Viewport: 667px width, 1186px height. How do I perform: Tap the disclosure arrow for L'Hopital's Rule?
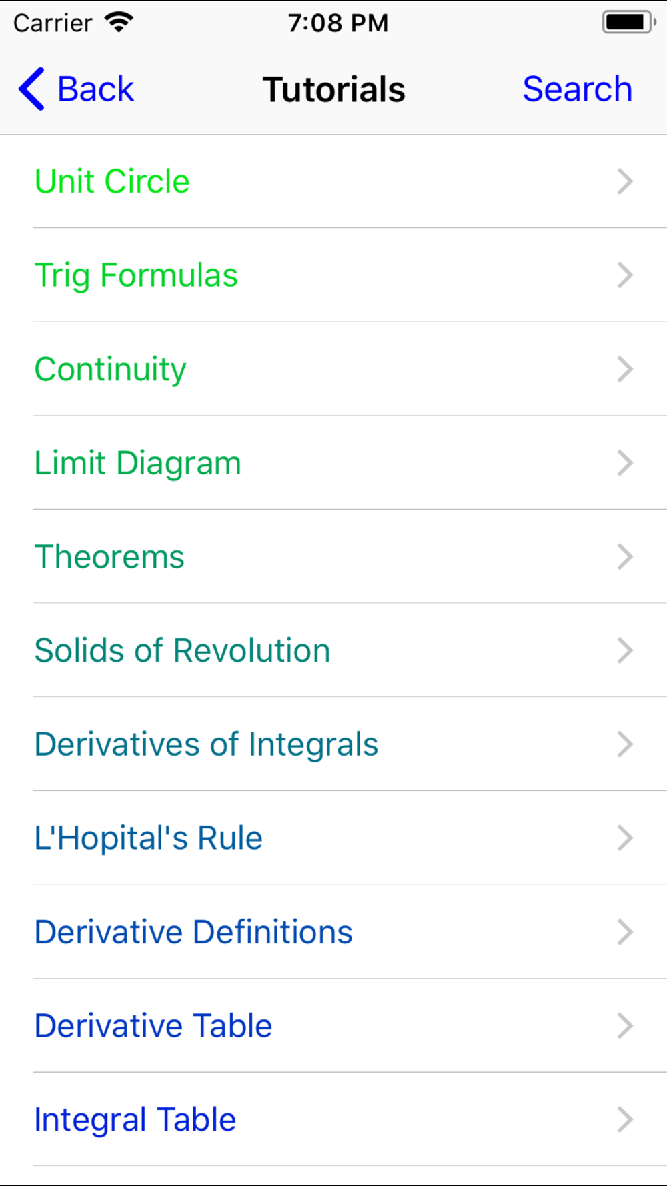[x=625, y=838]
